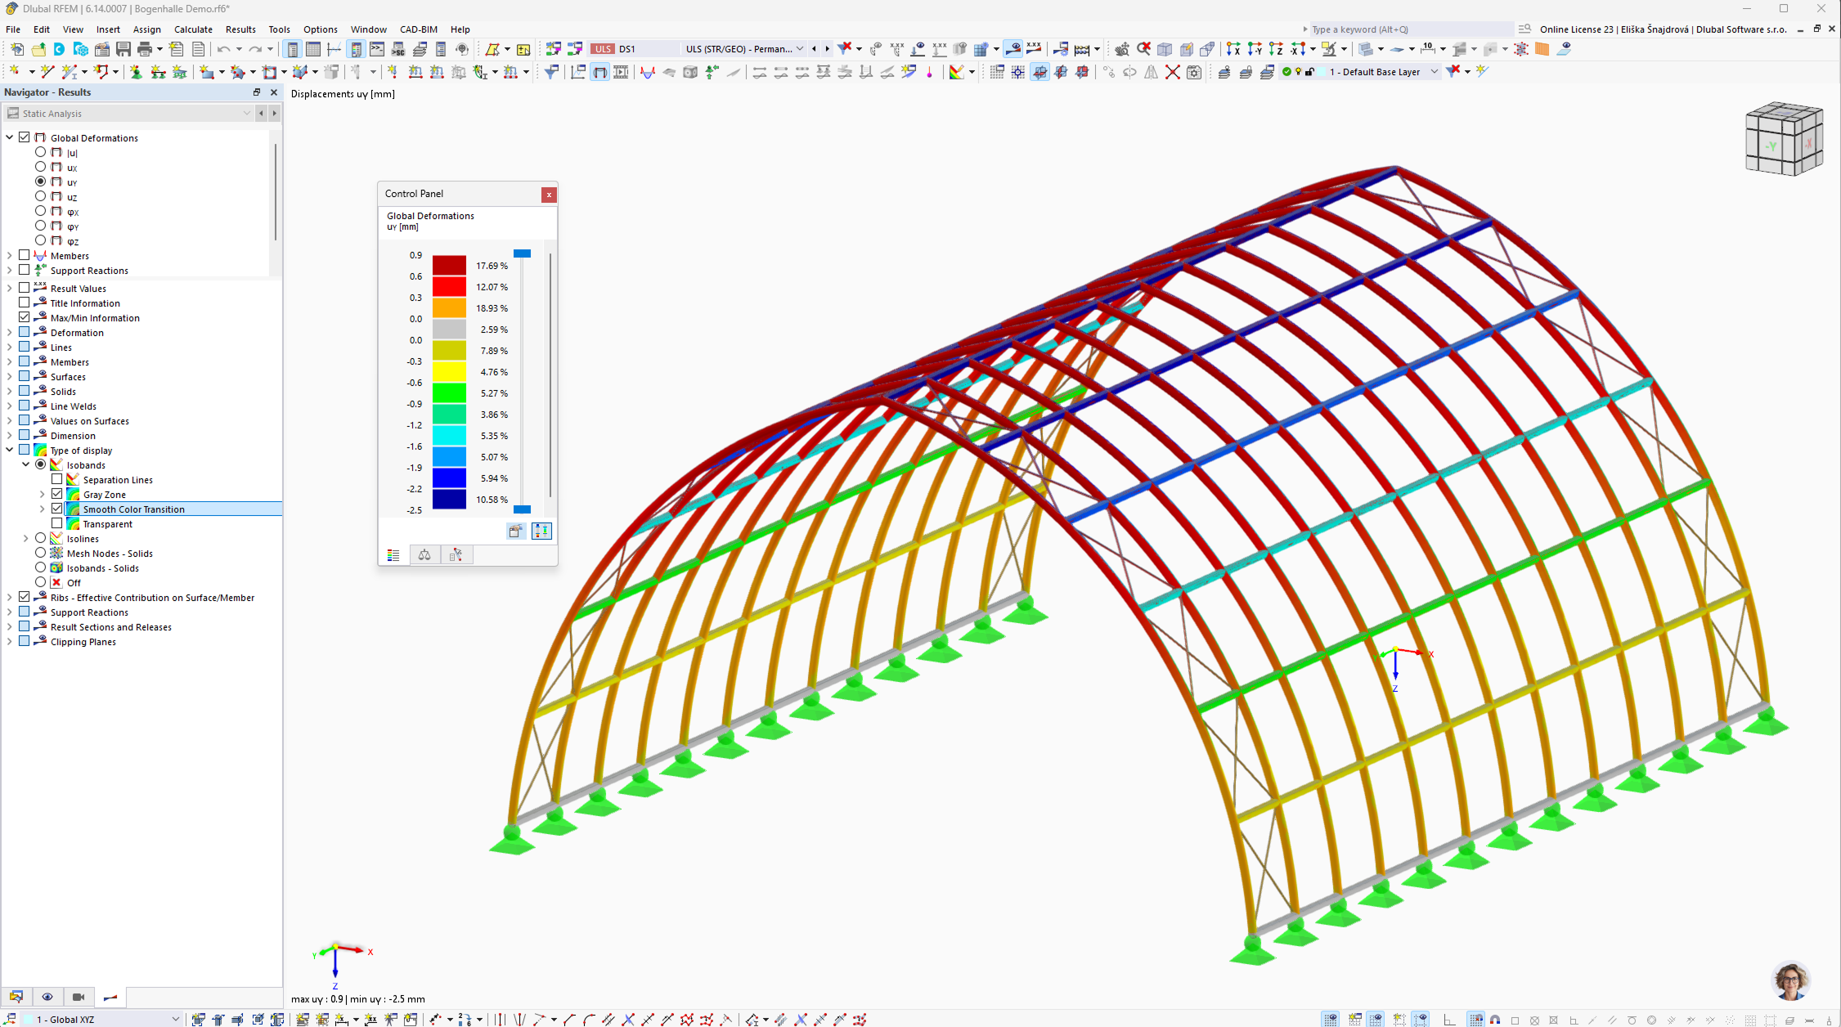Screen dimensions: 1841x1027
Task: Expand the Result Values tree node
Action: pos(10,288)
